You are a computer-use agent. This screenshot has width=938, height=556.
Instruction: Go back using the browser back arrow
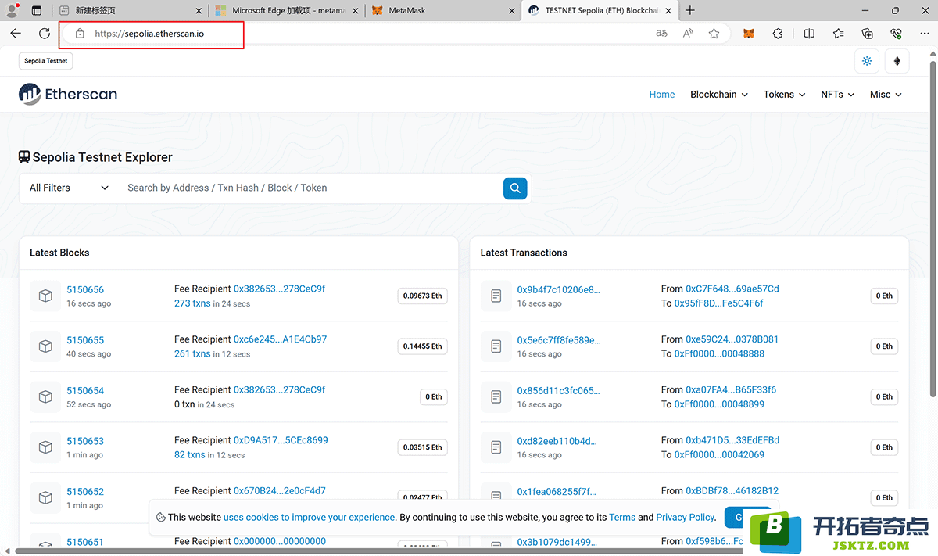tap(16, 34)
